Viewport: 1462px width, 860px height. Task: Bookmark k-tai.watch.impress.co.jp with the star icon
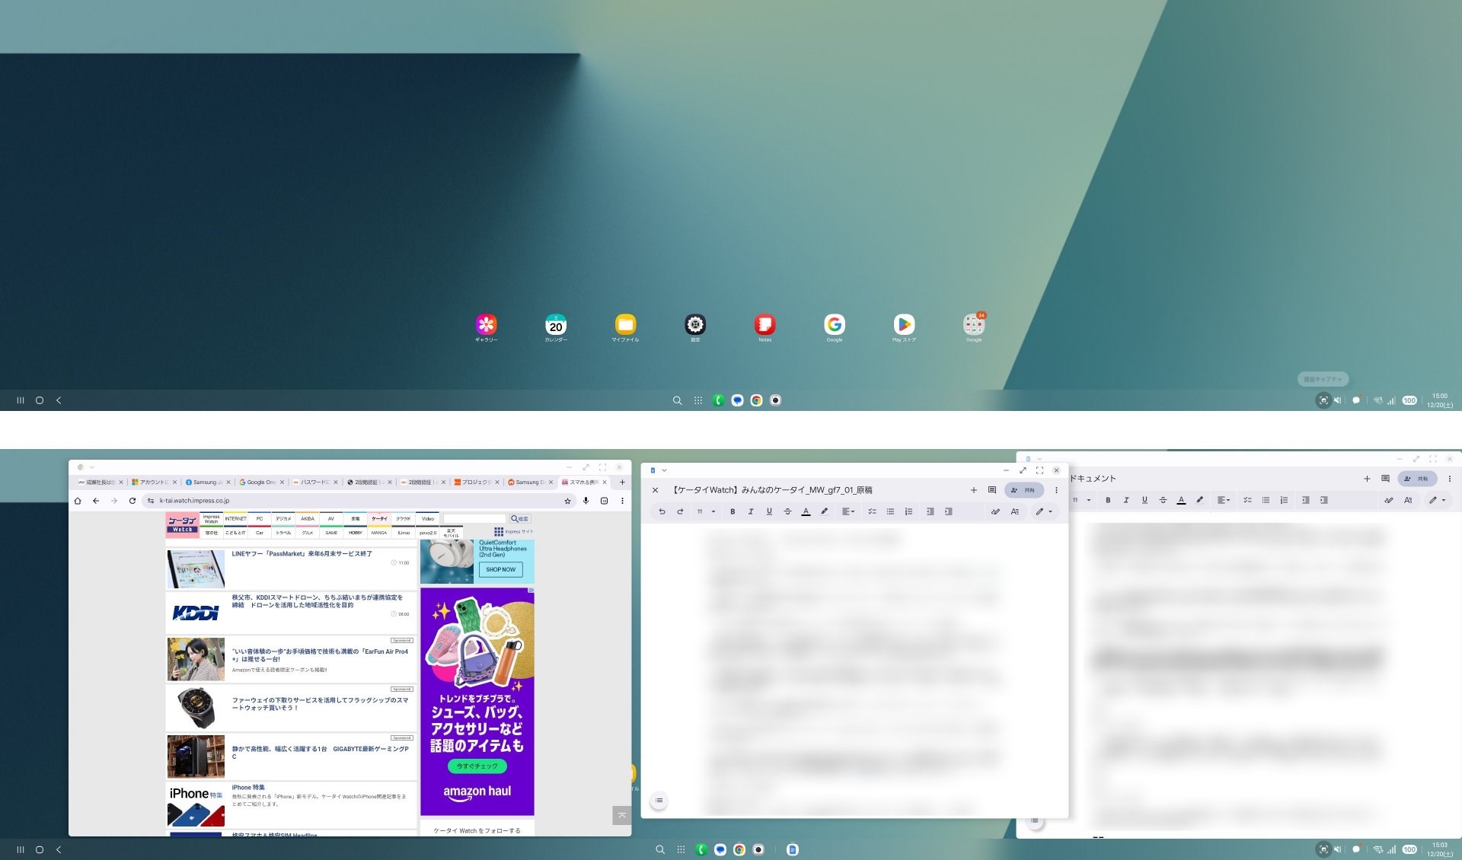click(x=567, y=501)
